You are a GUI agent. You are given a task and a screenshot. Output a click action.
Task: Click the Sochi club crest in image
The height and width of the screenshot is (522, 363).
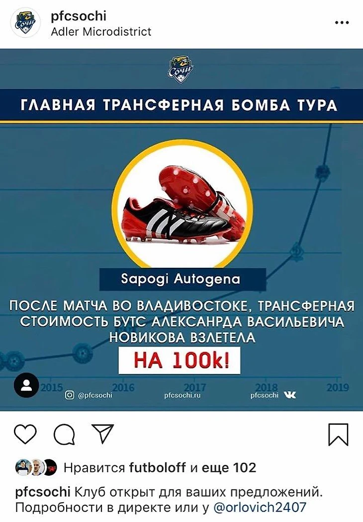click(x=181, y=69)
